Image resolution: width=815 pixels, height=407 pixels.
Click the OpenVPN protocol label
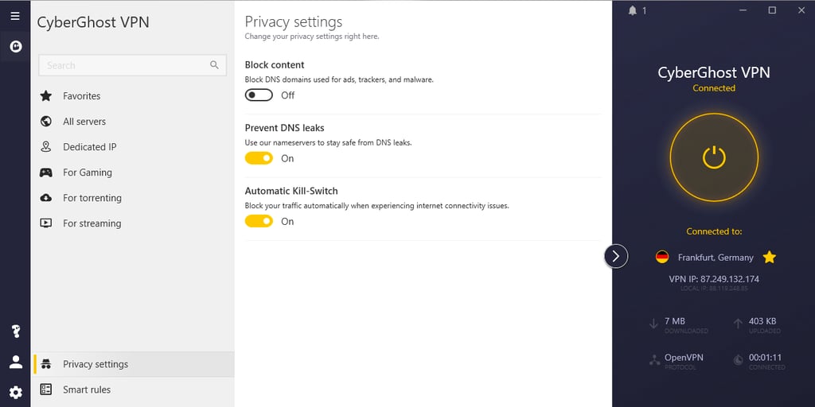tap(684, 357)
